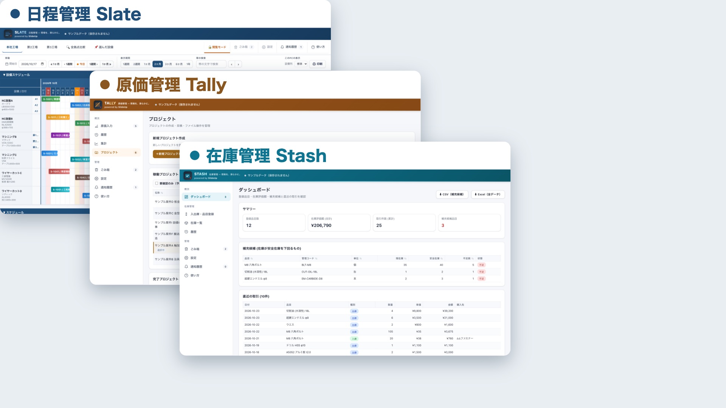
Task: Toggle 閲覧モード lock in Slate
Action: click(x=217, y=47)
